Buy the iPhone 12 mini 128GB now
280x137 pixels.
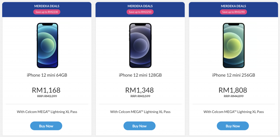point(139,126)
